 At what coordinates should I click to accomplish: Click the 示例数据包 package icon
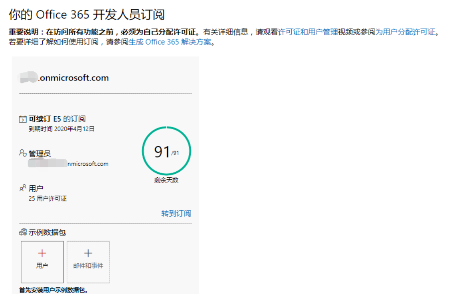23,232
